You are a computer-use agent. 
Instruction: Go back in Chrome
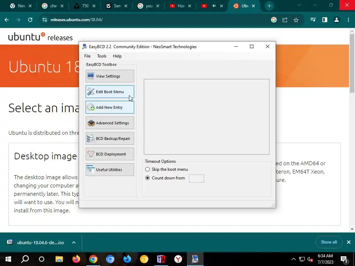coord(7,20)
